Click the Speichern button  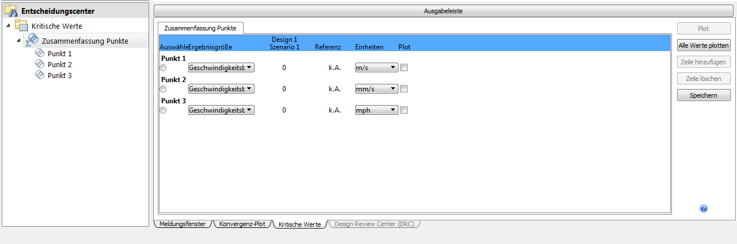coord(704,95)
